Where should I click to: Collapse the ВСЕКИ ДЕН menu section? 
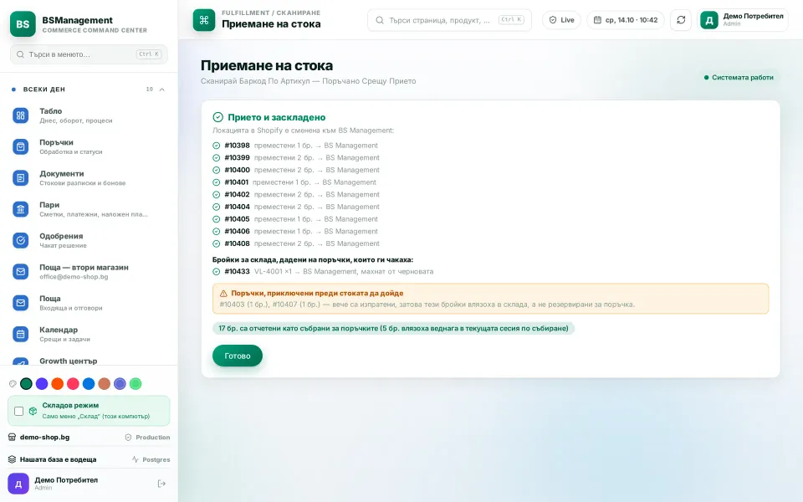[x=161, y=90]
